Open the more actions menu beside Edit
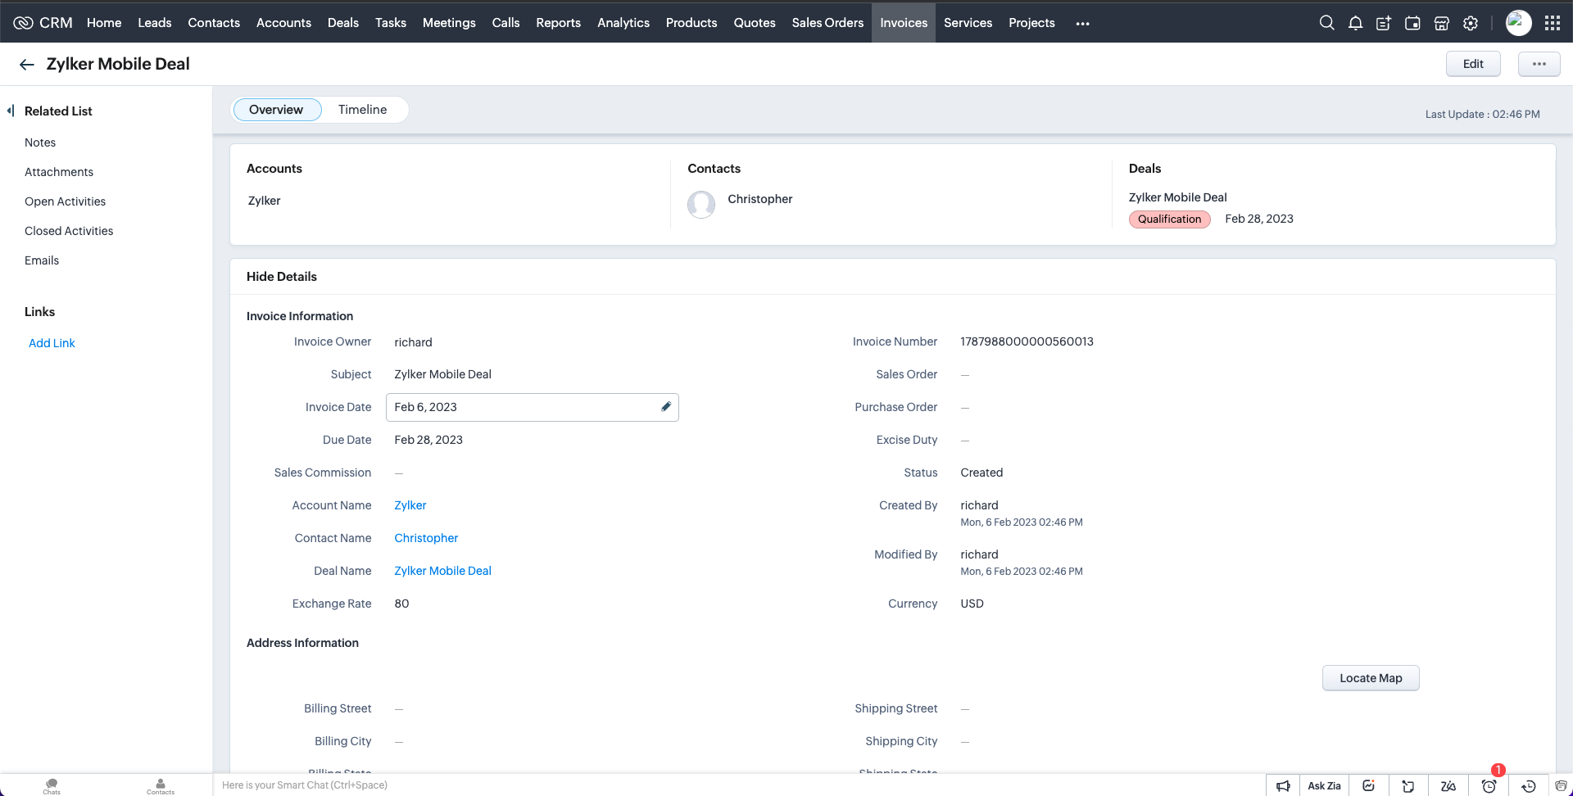This screenshot has height=796, width=1573. [x=1539, y=64]
